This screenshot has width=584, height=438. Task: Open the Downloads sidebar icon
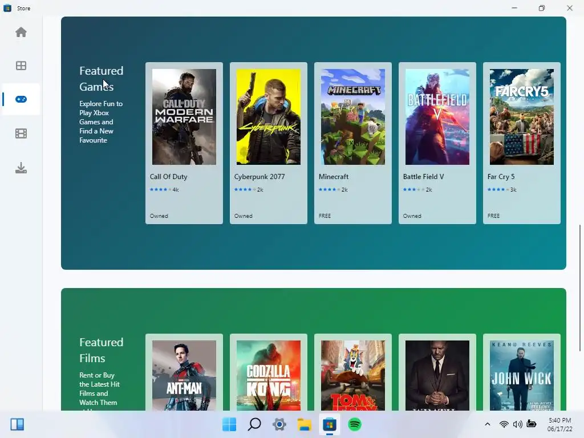(x=21, y=168)
